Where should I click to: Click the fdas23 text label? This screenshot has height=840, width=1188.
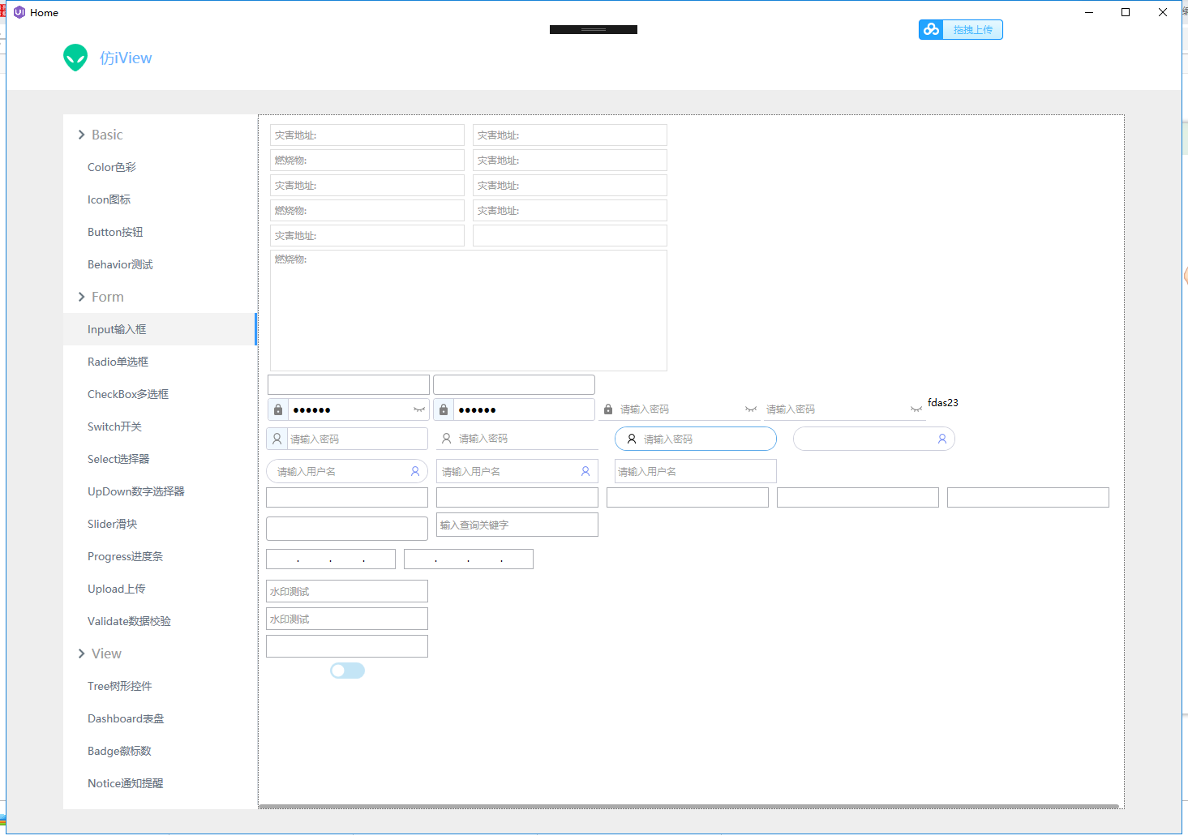click(x=943, y=402)
